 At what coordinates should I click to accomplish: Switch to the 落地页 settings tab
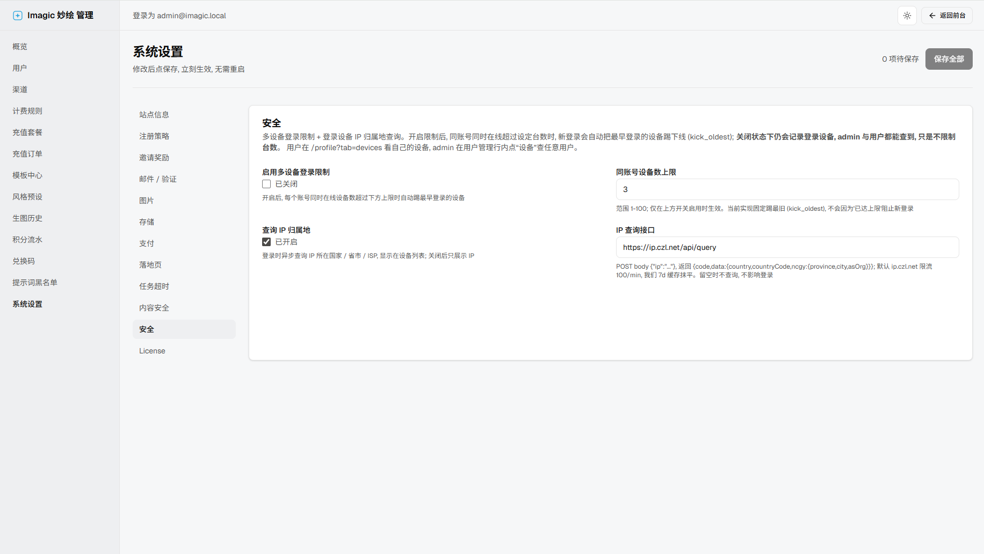(184, 265)
